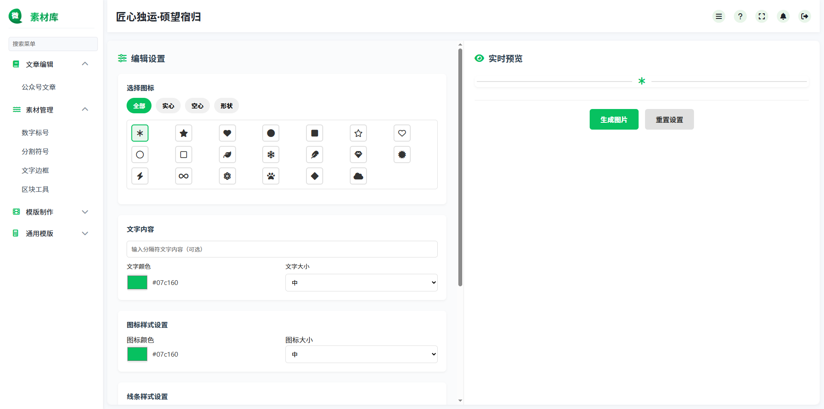Viewport: 824px width, 409px height.
Task: Switch filter to 实心 icons
Action: [168, 106]
